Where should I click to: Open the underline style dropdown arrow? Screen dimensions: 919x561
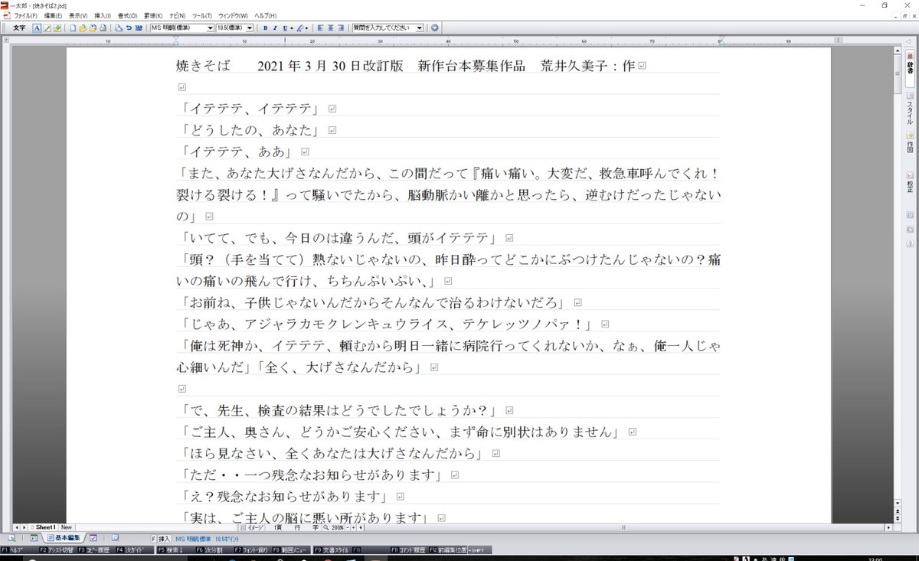(291, 28)
